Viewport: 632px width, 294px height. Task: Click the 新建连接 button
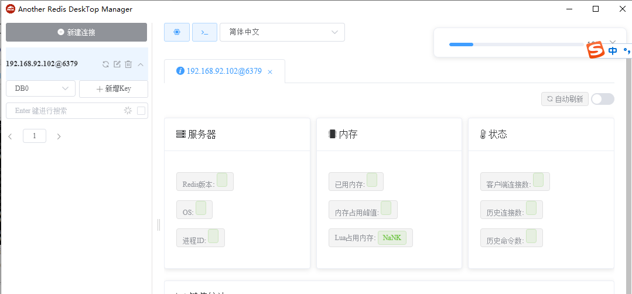(x=76, y=32)
